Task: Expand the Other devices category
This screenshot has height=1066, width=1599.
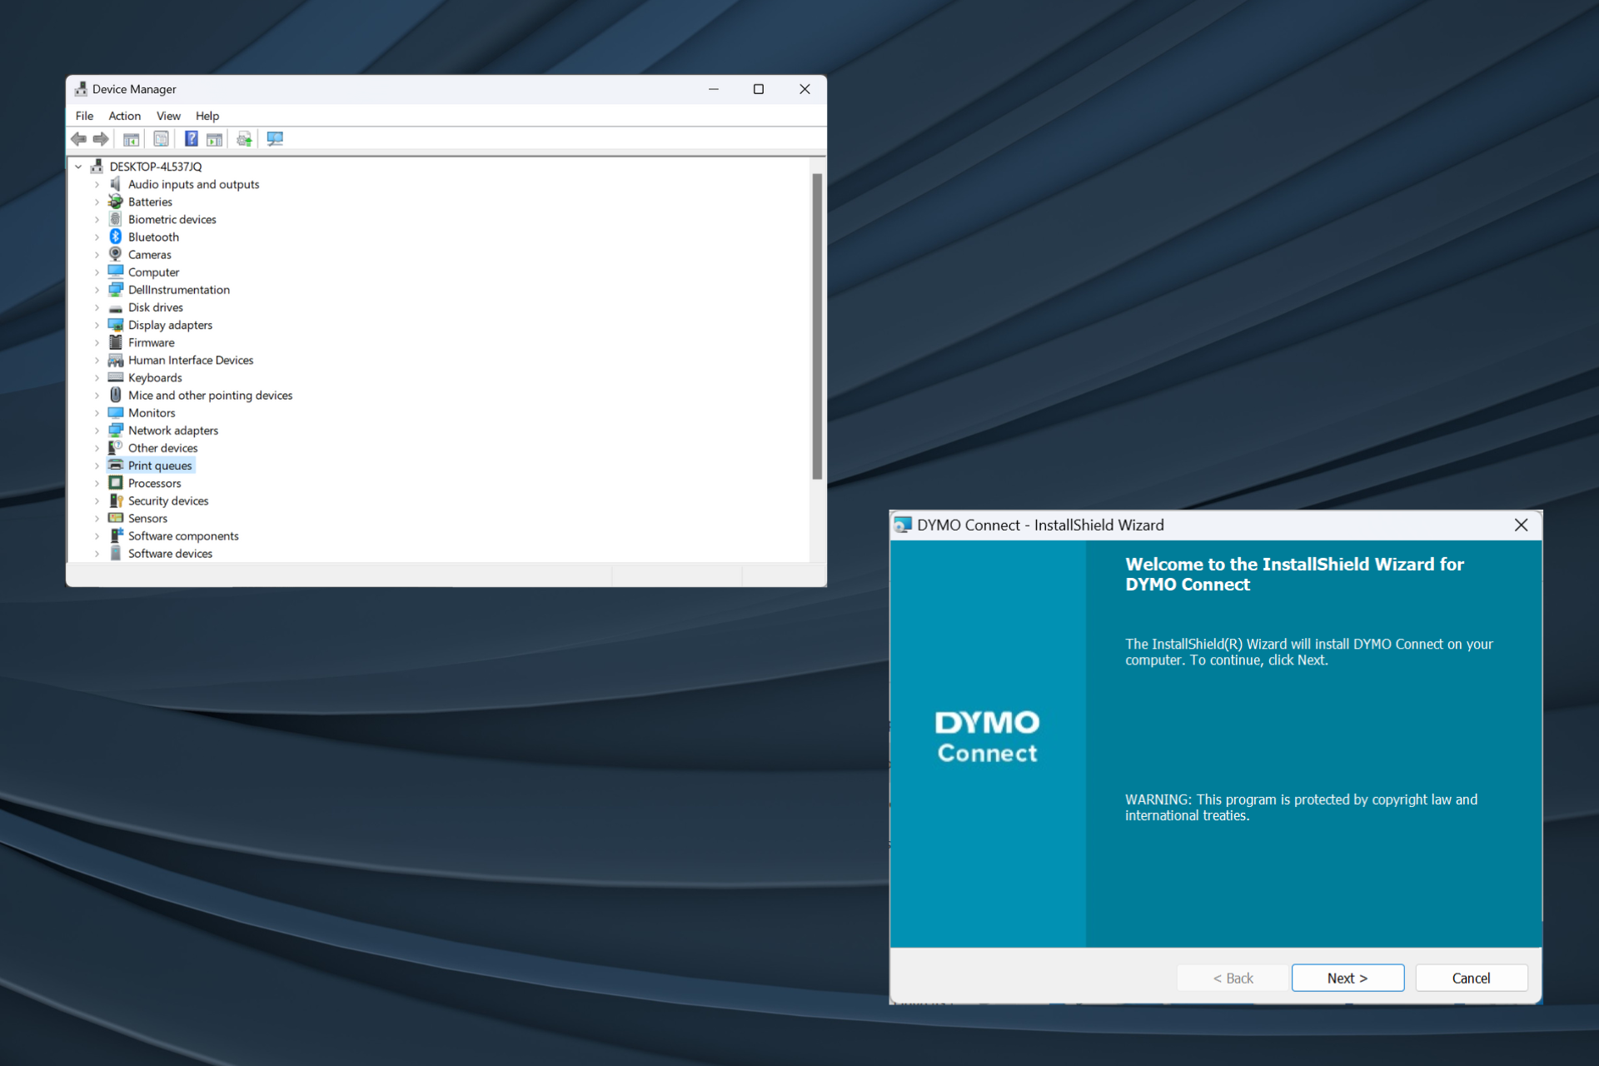Action: point(95,449)
